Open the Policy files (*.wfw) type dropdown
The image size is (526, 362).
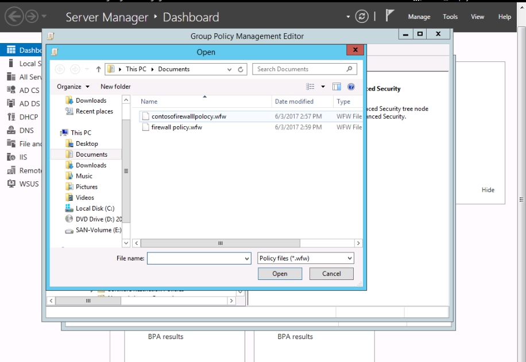pos(305,258)
